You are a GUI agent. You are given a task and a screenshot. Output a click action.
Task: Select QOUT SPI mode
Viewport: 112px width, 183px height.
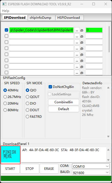pyautogui.click(x=33, y=97)
